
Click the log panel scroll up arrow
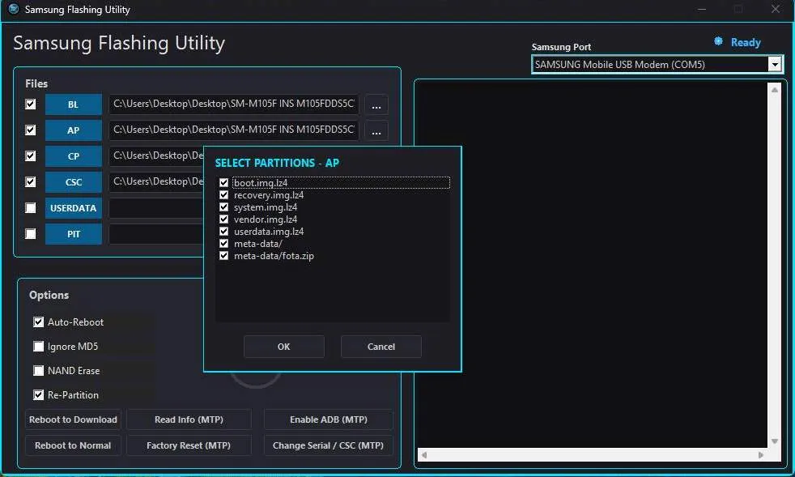pos(775,90)
